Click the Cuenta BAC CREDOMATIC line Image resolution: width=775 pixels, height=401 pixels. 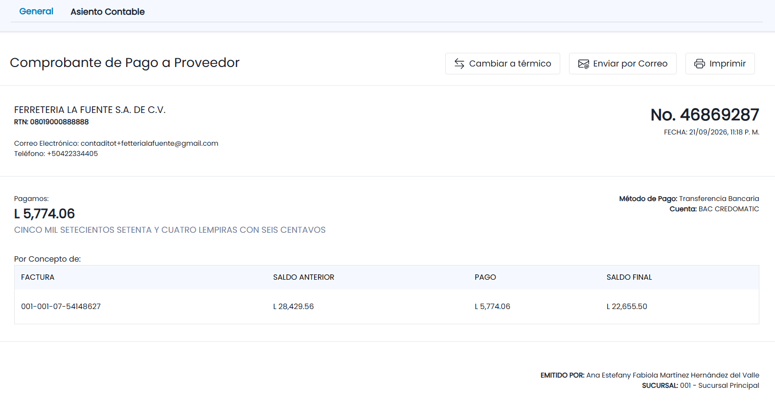point(714,209)
